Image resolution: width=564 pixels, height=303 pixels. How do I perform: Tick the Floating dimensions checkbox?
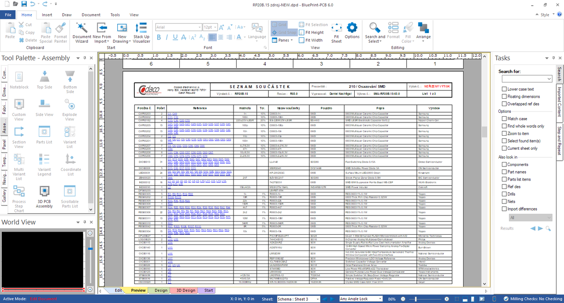[504, 96]
